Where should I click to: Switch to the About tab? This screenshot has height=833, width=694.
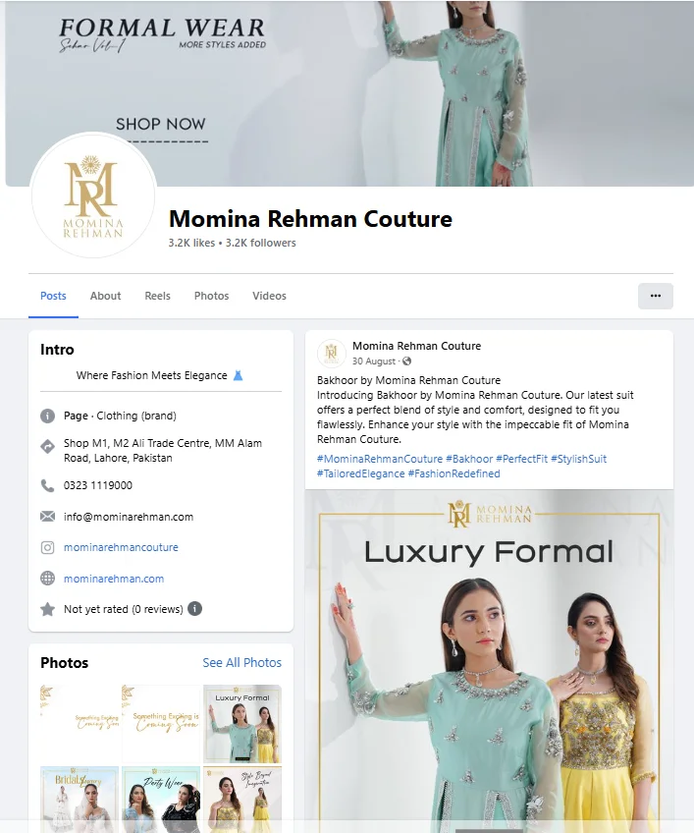[105, 296]
